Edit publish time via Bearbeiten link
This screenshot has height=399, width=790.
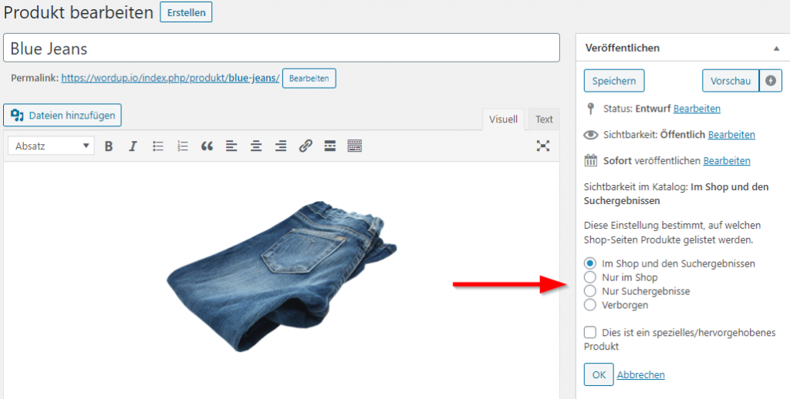click(x=727, y=160)
